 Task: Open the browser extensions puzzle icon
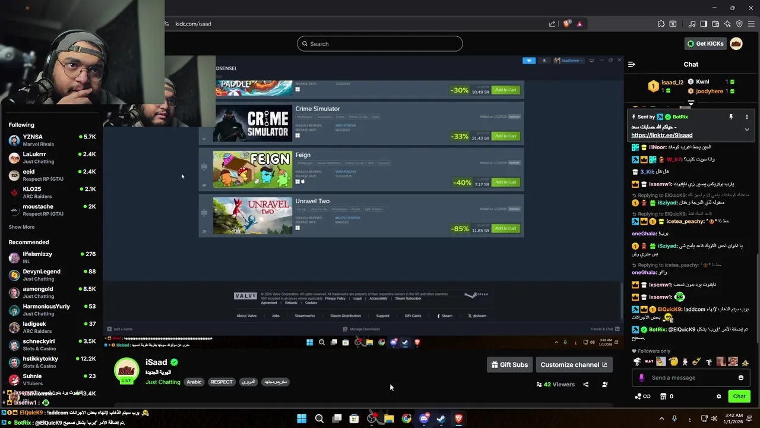(x=661, y=24)
